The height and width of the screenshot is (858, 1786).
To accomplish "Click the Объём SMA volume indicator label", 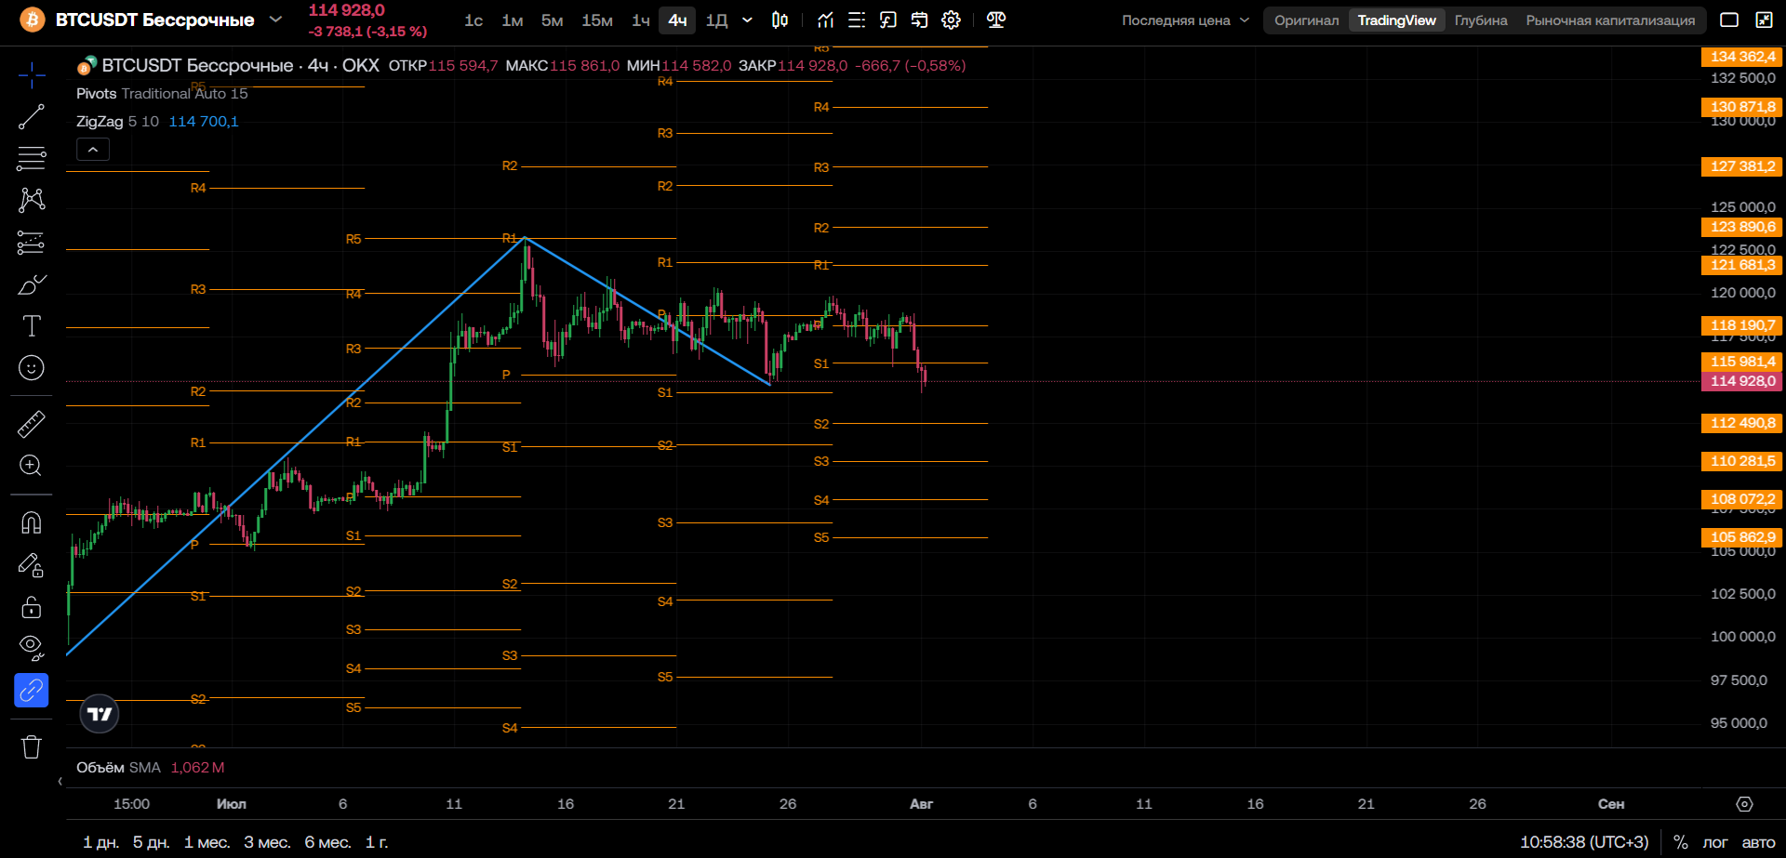I will (x=118, y=768).
